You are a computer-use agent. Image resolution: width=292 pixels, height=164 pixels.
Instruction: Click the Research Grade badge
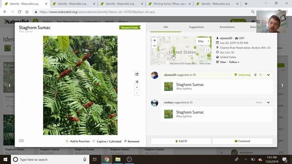(130, 27)
